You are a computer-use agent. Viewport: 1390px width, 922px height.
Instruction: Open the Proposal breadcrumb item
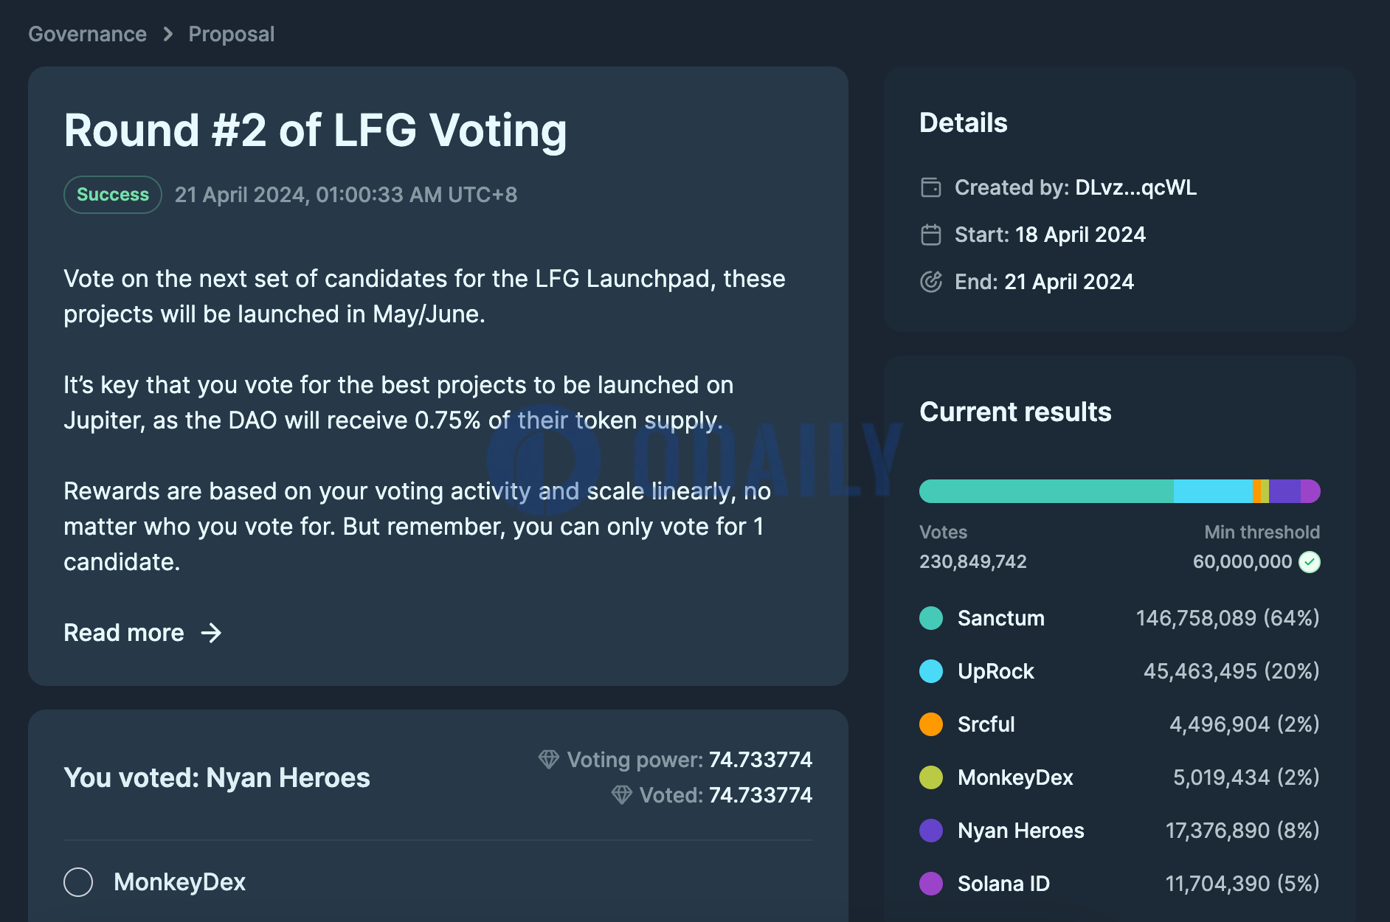coord(232,34)
